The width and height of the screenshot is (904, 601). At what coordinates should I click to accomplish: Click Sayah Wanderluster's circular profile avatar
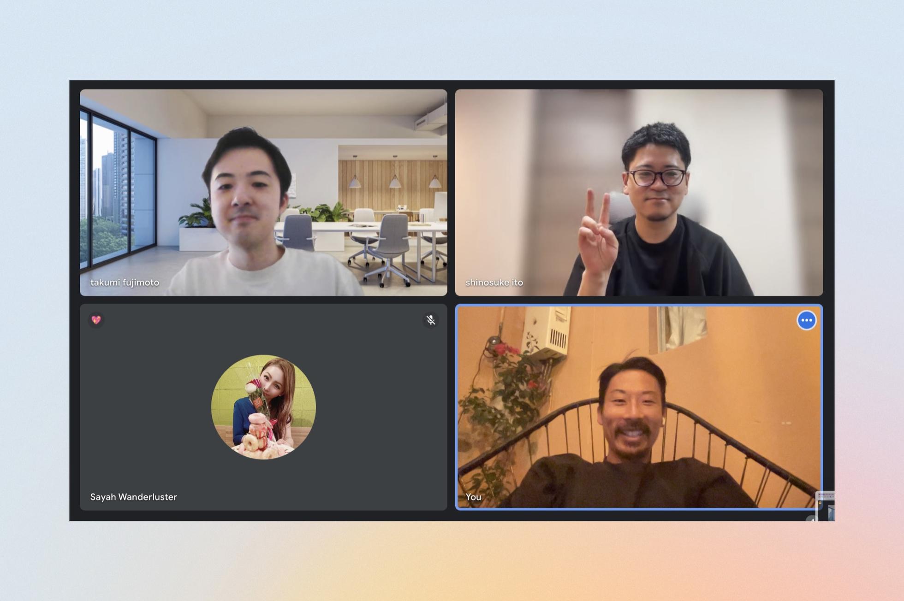[263, 407]
